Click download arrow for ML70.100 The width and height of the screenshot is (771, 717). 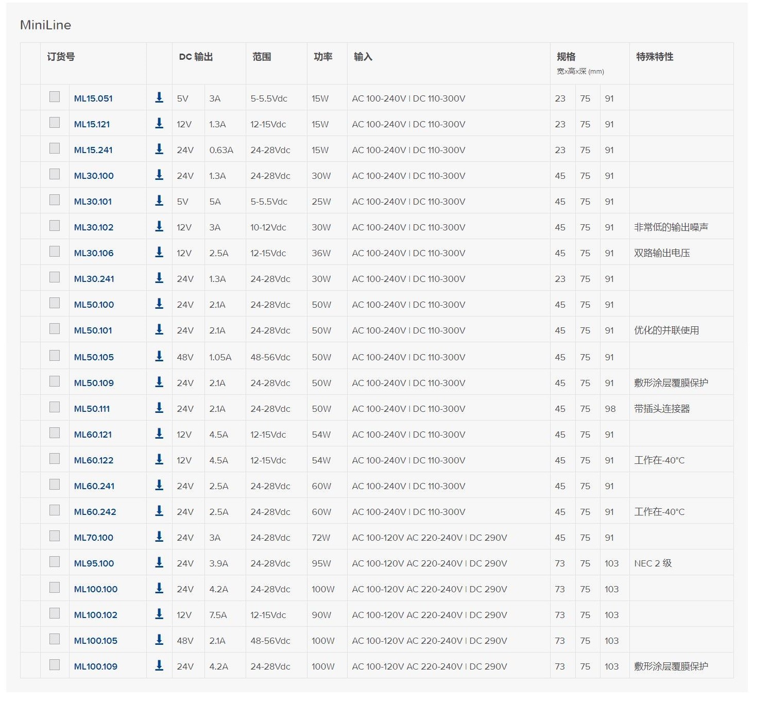tap(159, 537)
